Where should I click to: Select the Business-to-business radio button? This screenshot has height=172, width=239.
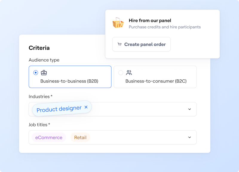tap(36, 73)
